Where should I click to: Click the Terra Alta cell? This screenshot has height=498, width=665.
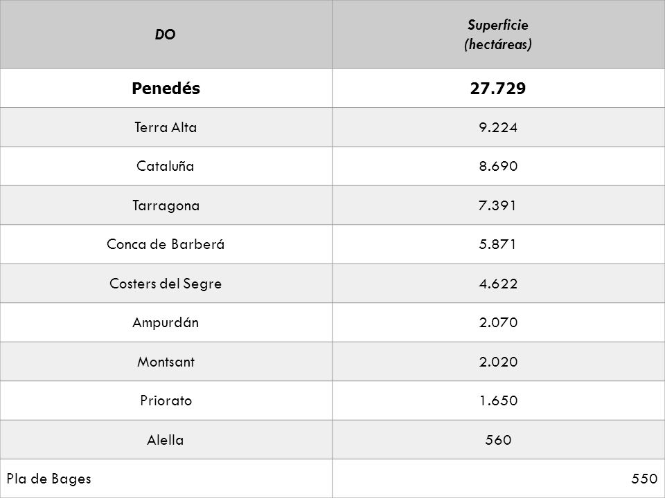pyautogui.click(x=166, y=127)
